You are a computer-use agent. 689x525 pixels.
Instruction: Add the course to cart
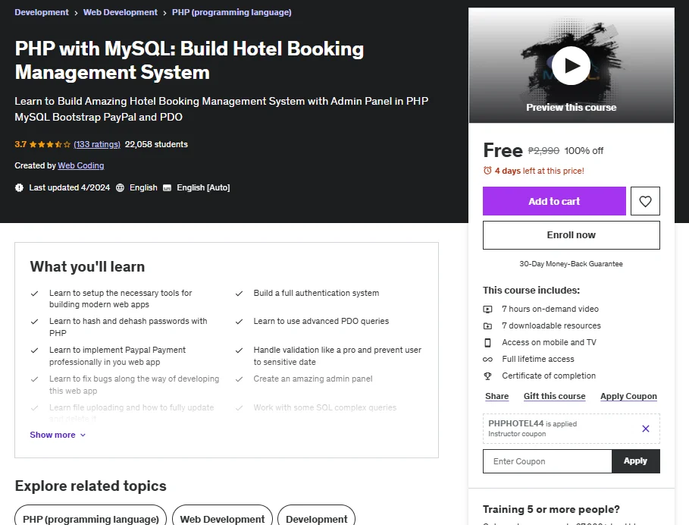[554, 201]
